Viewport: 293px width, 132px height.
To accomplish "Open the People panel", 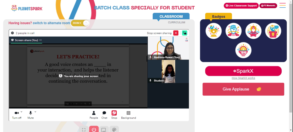I will pyautogui.click(x=94, y=115).
